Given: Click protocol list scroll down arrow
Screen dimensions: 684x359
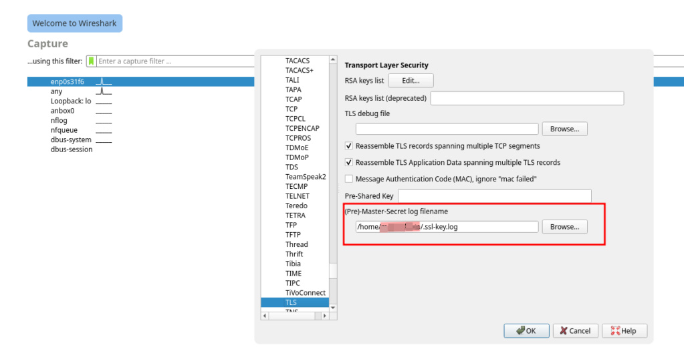Looking at the screenshot, I should point(333,308).
